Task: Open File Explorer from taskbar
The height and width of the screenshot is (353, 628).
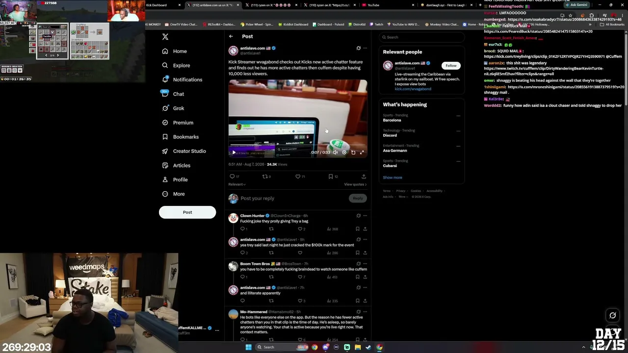Action: point(358,347)
